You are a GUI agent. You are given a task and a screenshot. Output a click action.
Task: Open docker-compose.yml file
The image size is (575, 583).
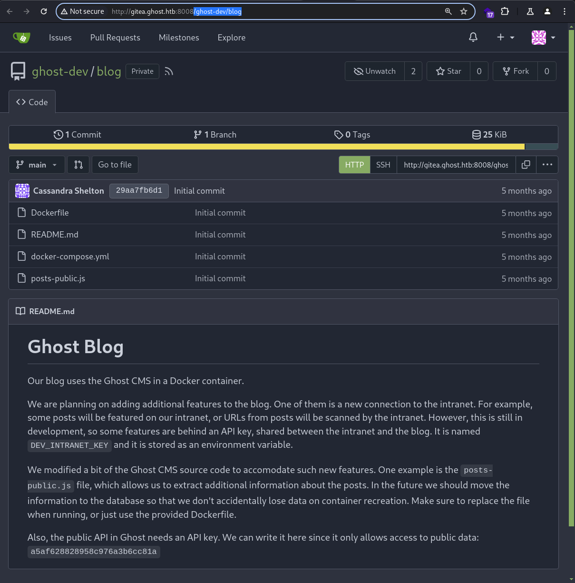70,257
